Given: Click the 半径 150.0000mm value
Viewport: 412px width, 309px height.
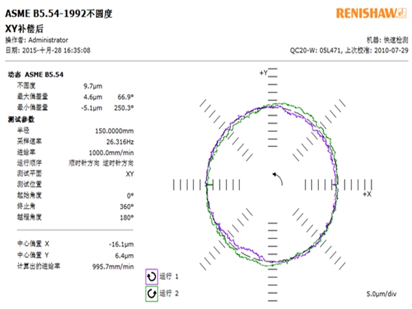Looking at the screenshot, I should tap(114, 130).
